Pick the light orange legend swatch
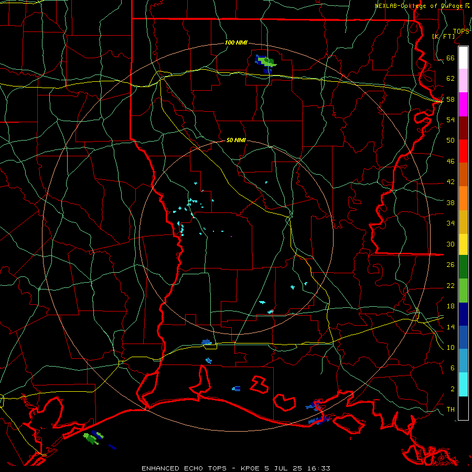Viewport: 472px width, 472px height. [463, 198]
